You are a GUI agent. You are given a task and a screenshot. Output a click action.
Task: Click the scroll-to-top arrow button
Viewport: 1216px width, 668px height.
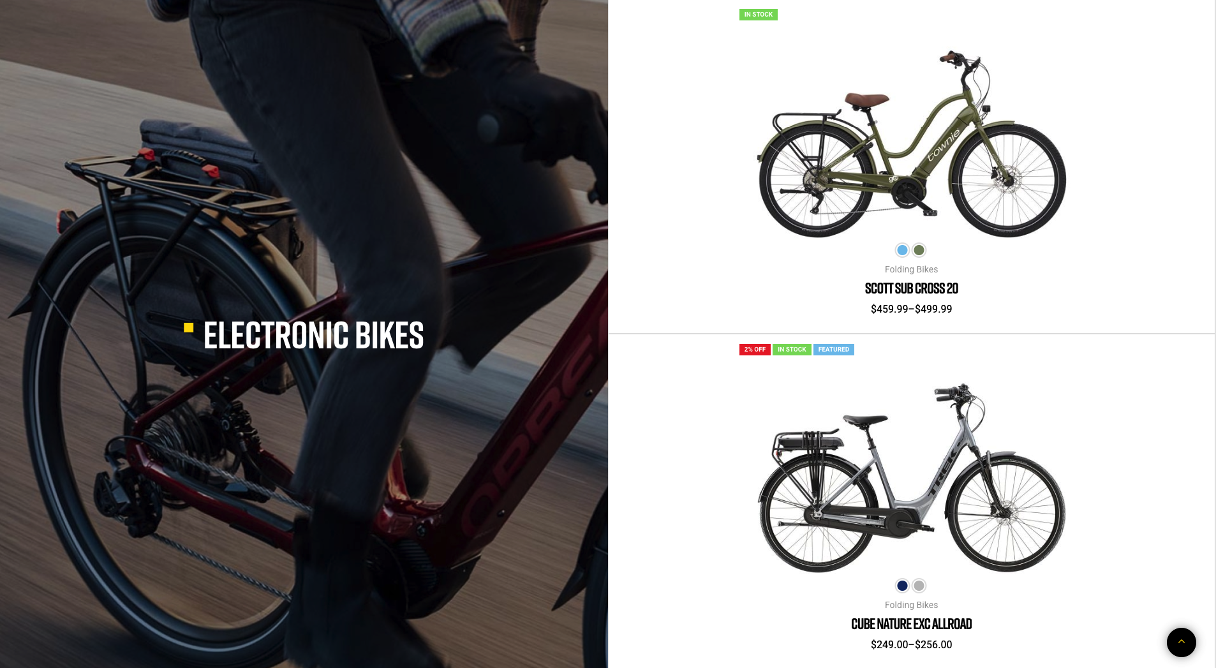(1181, 642)
